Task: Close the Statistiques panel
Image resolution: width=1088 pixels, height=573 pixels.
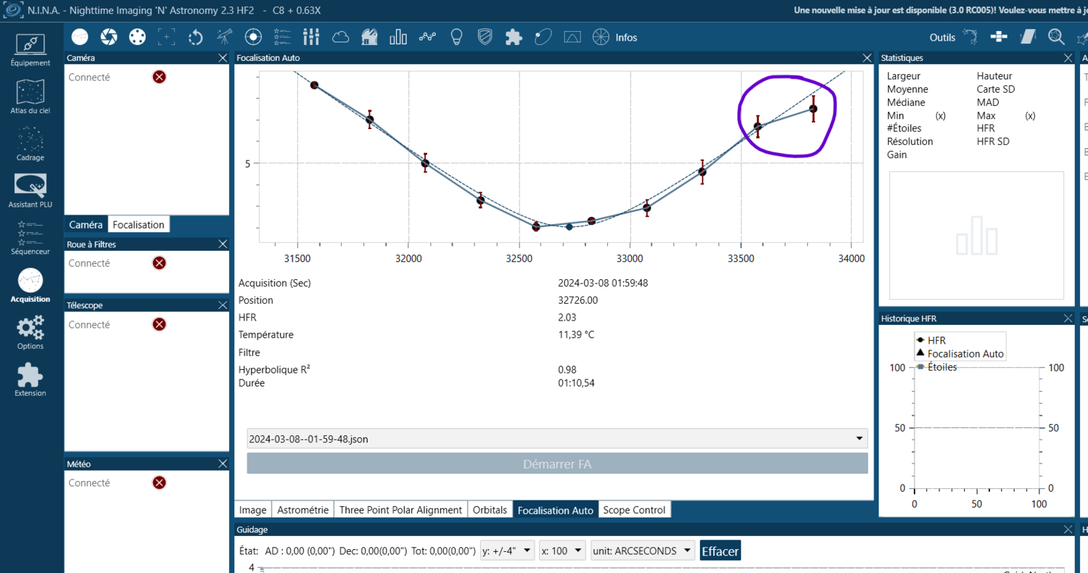Action: tap(1068, 58)
